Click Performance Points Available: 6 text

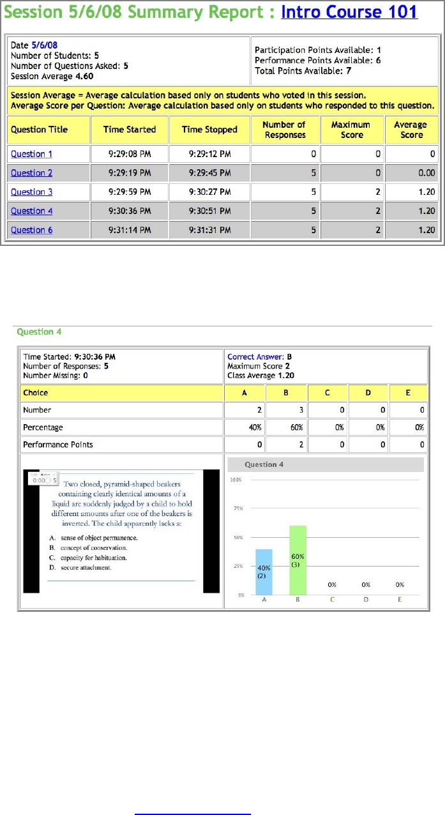click(x=318, y=60)
